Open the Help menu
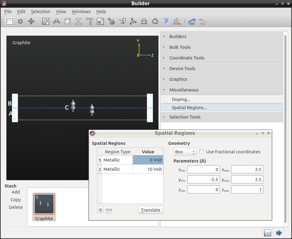 101,12
